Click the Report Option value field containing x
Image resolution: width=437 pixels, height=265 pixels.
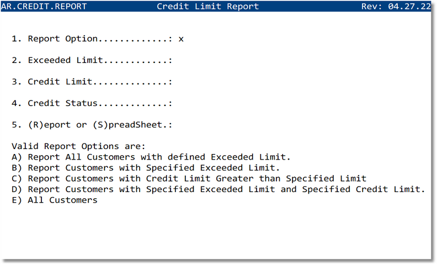181,39
